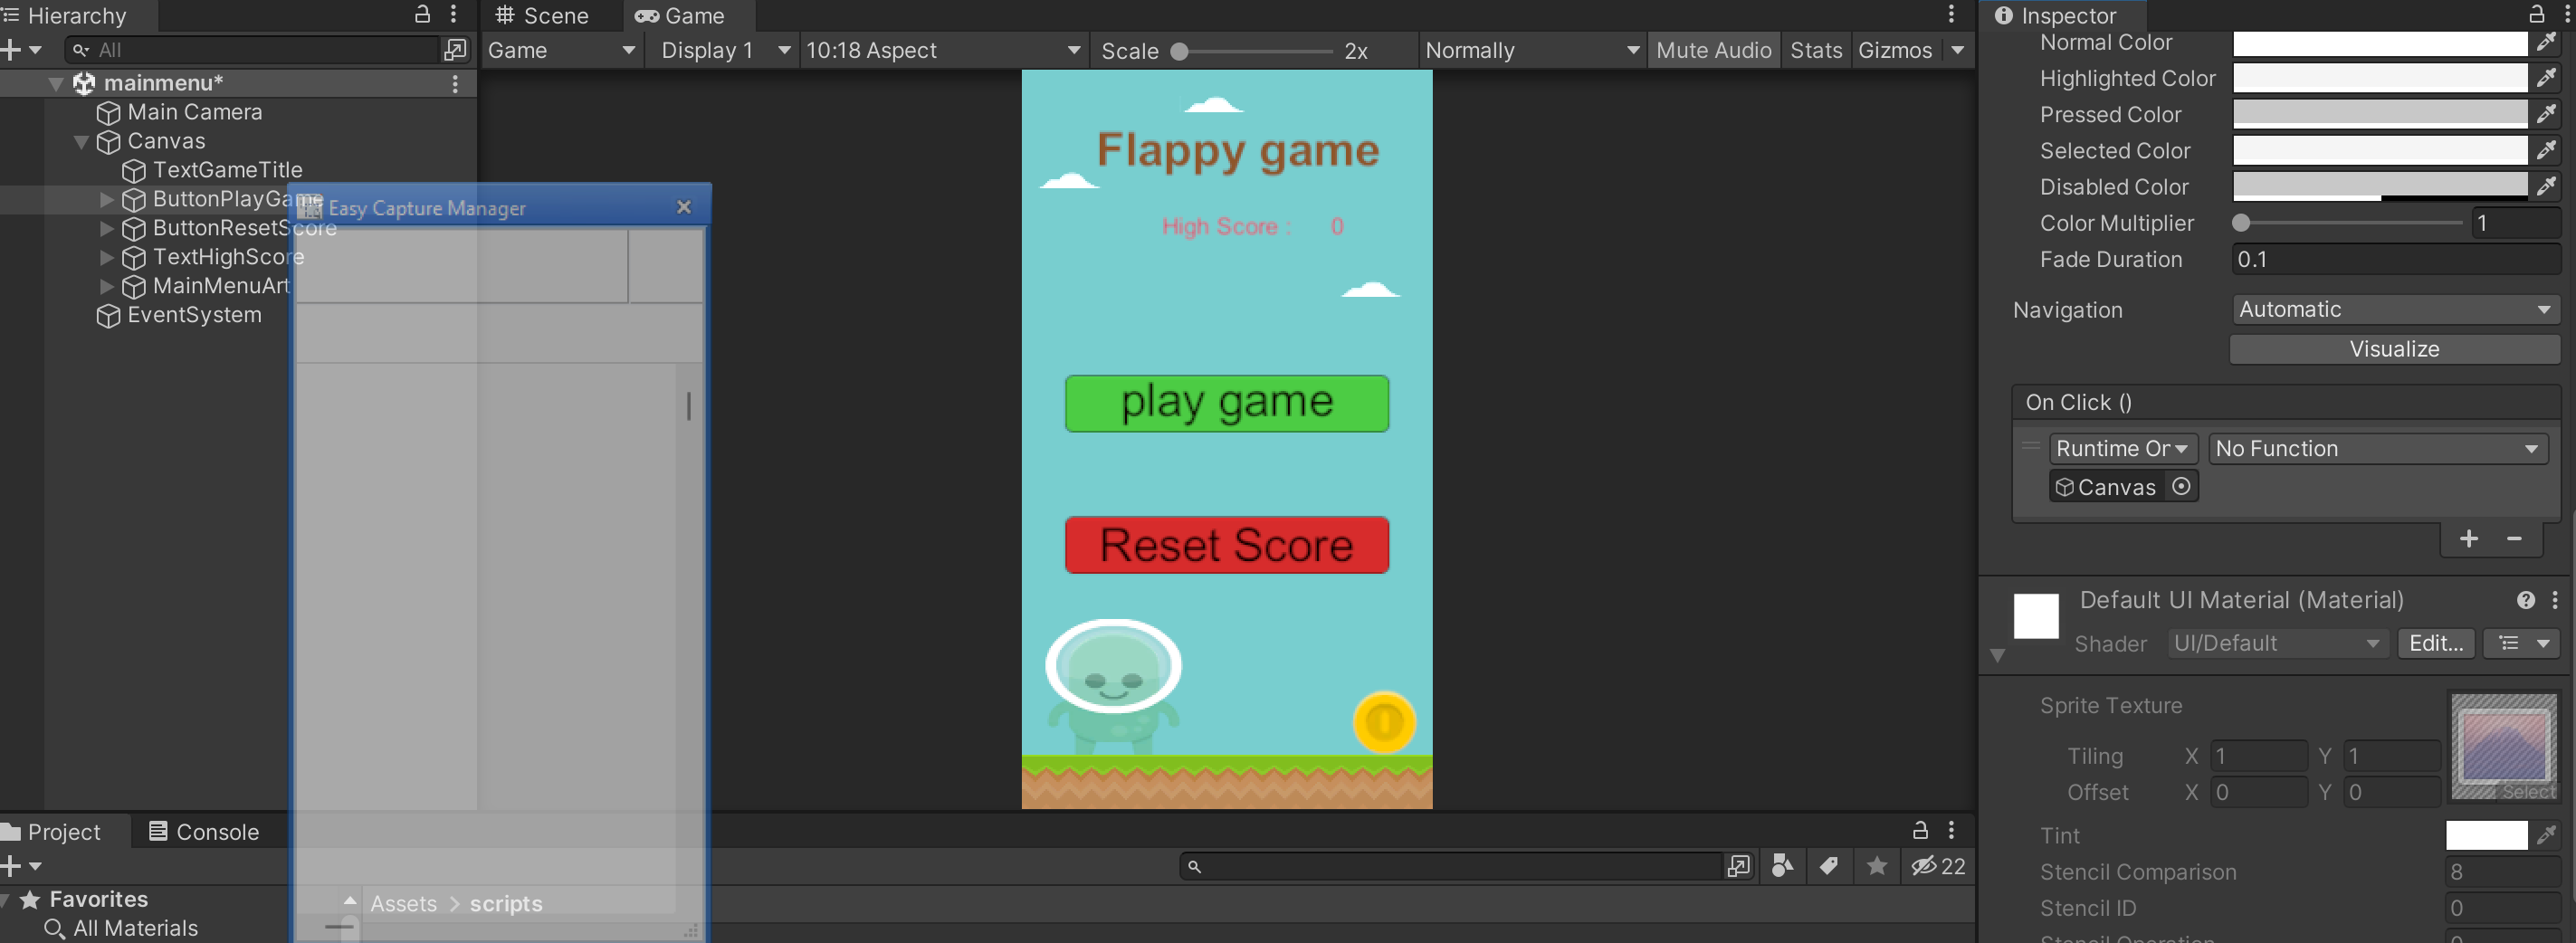This screenshot has width=2576, height=943.
Task: Toggle hidden packages visibility showing 22
Action: point(1938,866)
